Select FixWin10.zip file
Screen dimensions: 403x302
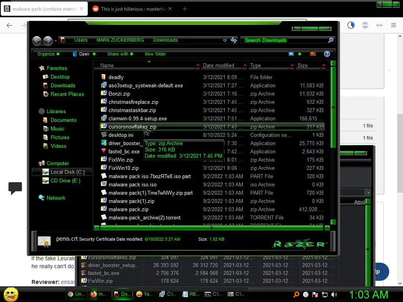tap(123, 168)
